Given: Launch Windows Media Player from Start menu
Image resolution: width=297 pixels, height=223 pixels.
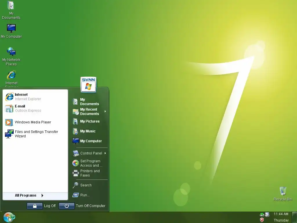Looking at the screenshot, I should (35, 122).
